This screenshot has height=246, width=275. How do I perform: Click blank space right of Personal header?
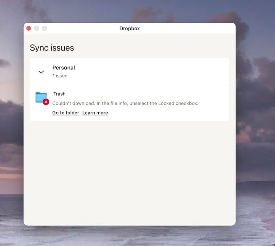155,72
